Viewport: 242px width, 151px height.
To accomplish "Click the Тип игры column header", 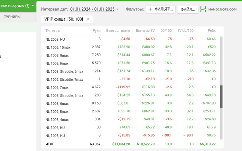I will [x=53, y=31].
